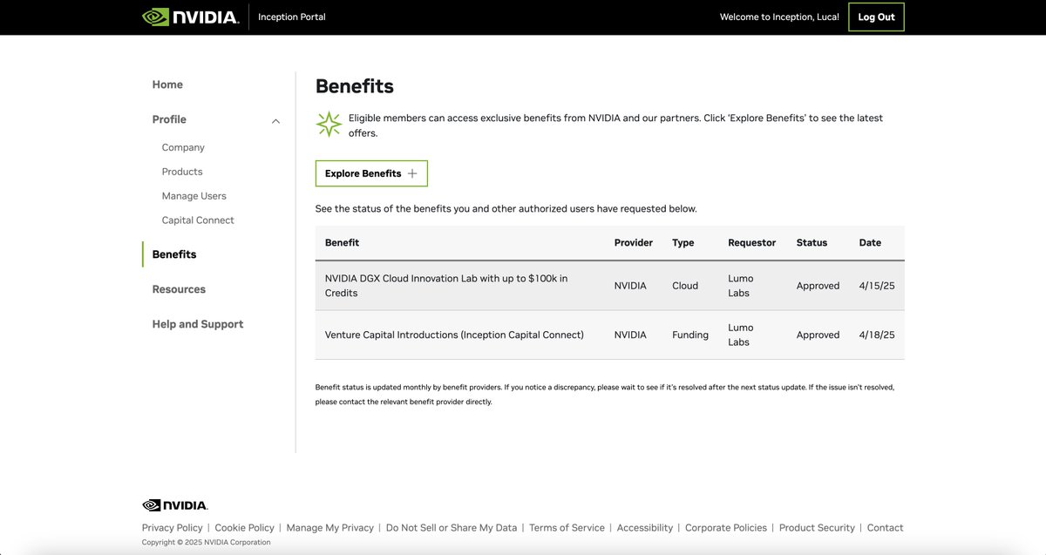Select Manage Users in the sidebar

pos(194,196)
